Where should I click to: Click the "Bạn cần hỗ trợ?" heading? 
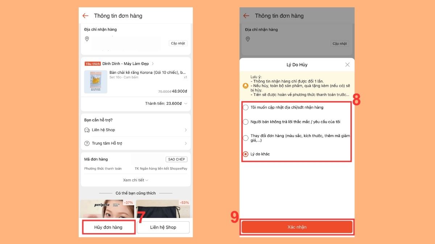click(x=99, y=120)
